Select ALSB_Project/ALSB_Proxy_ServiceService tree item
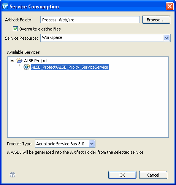 point(70,67)
